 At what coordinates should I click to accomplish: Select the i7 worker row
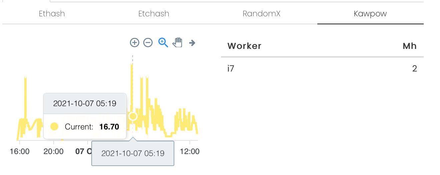[322, 69]
